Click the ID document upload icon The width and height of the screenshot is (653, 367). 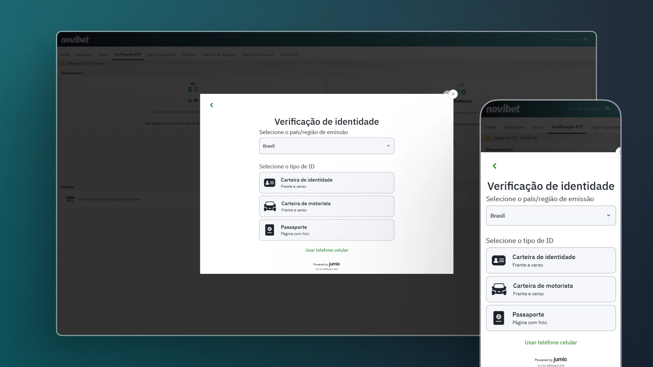[x=190, y=100]
